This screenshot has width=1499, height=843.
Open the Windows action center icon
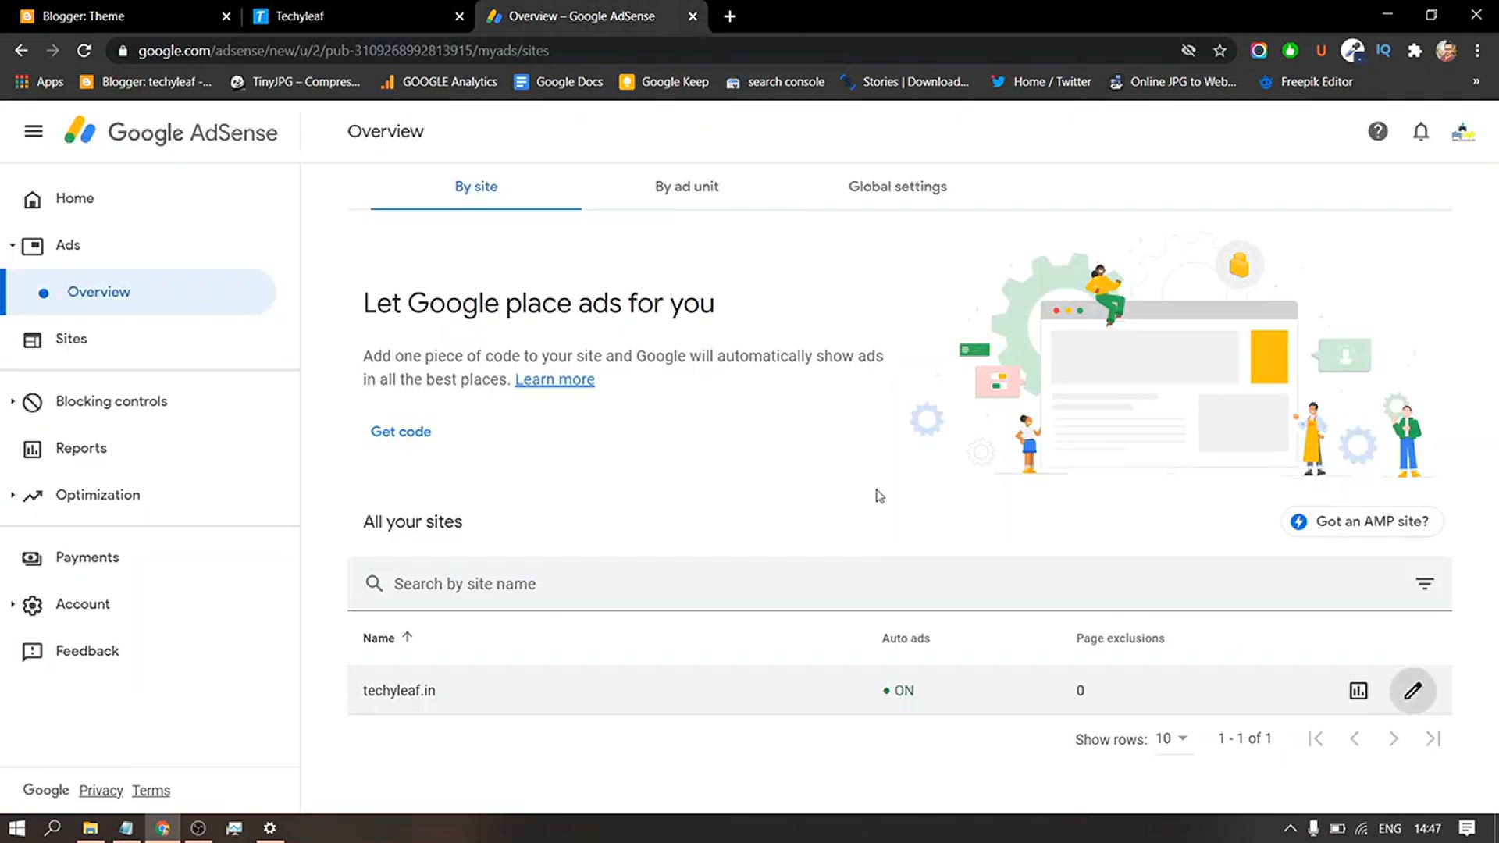point(1467,828)
